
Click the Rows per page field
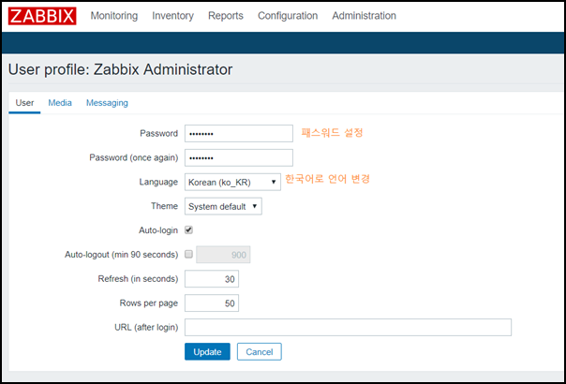point(212,303)
